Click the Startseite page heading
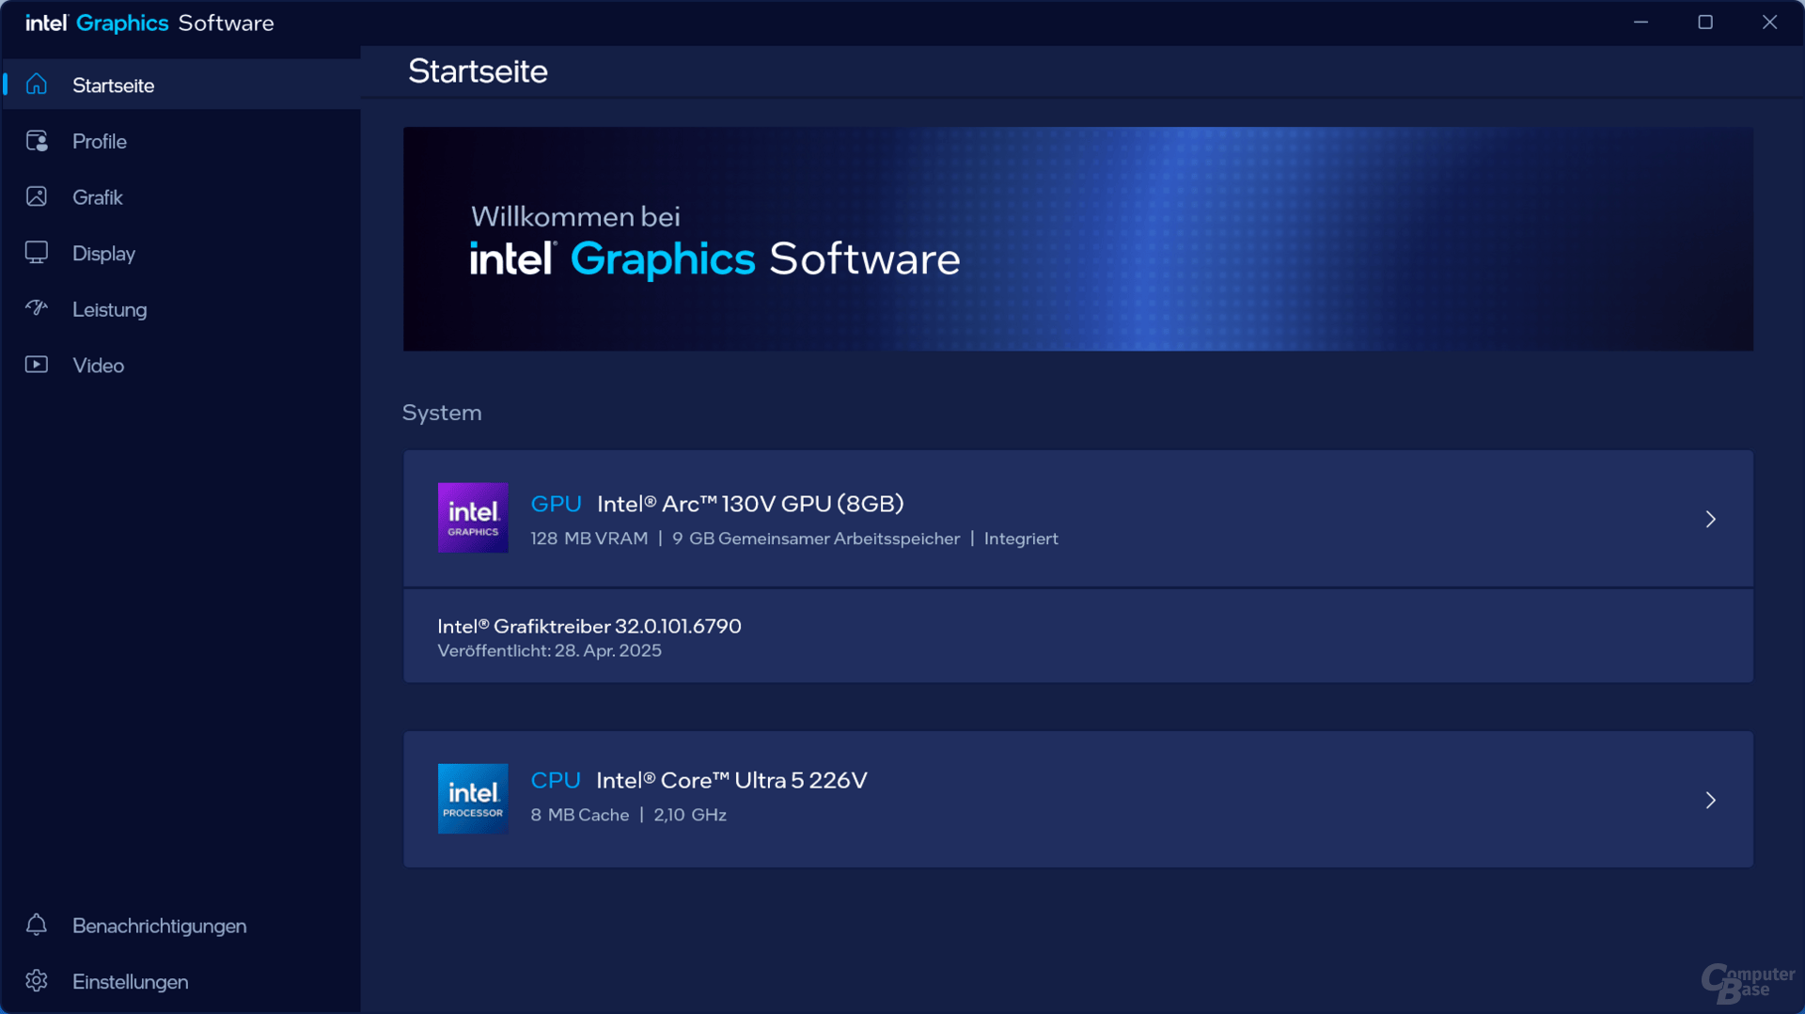 click(x=478, y=71)
